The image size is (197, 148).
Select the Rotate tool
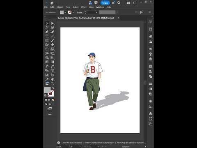click(47, 49)
